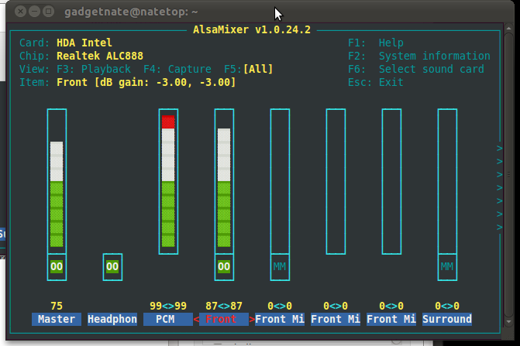
Task: Unmute the Surround channel MM box
Action: click(447, 267)
